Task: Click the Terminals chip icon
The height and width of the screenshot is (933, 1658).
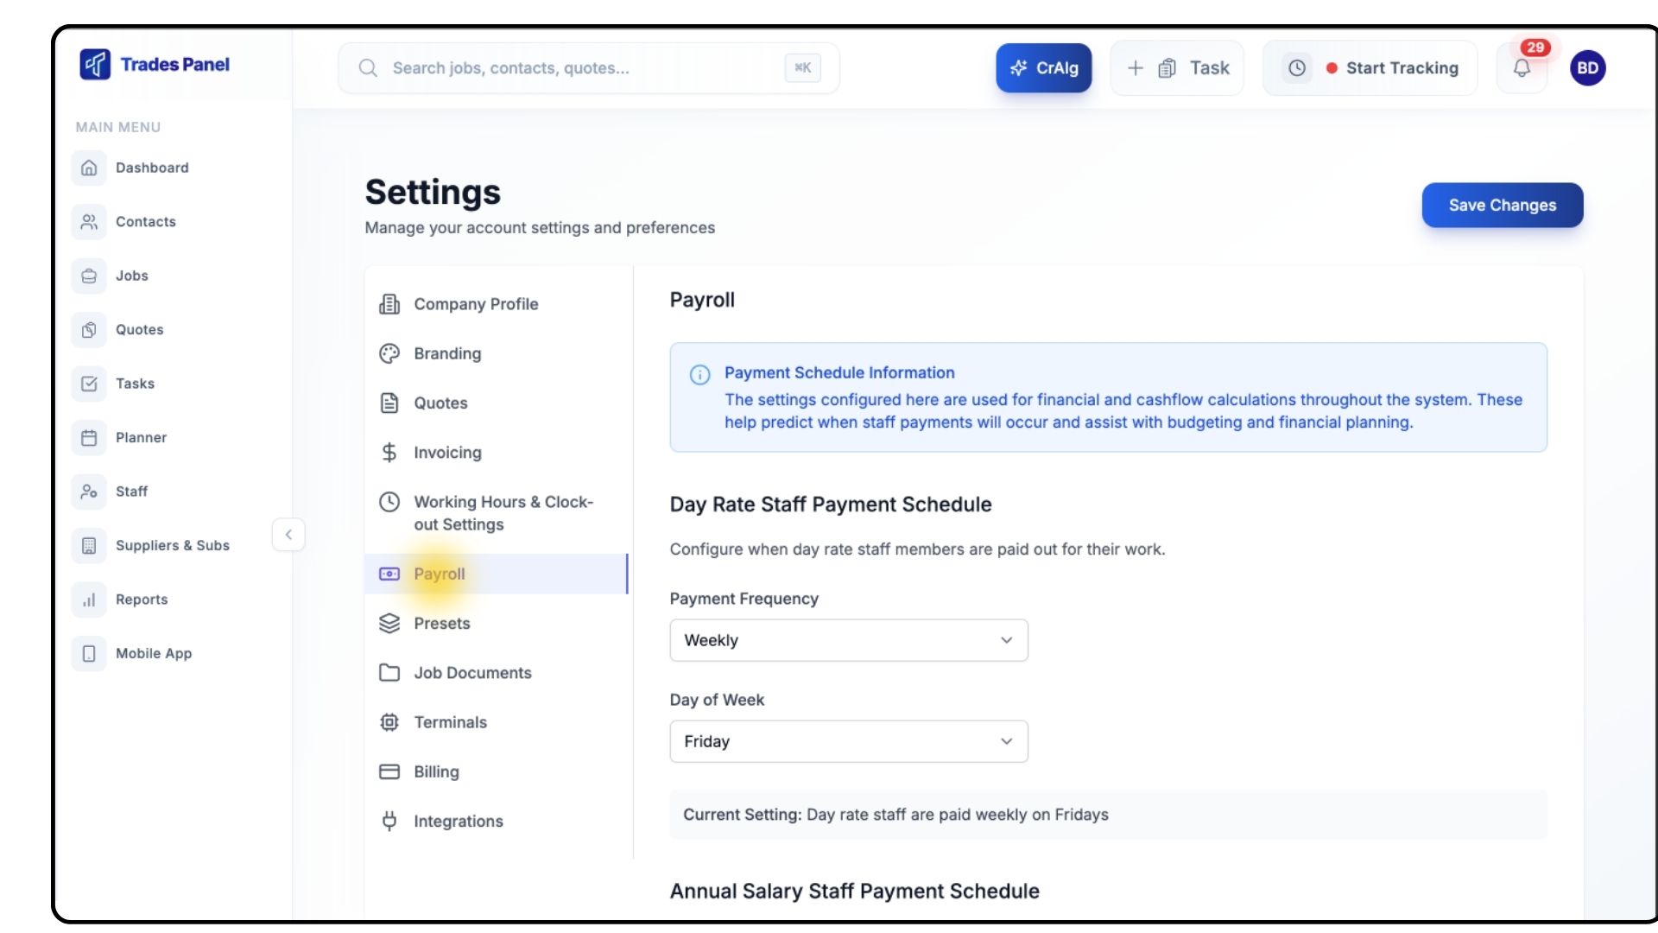Action: click(x=389, y=722)
